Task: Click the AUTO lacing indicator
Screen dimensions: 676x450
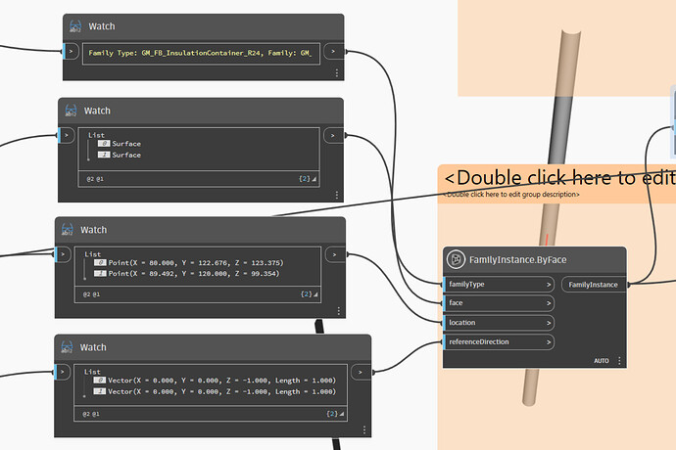Action: [x=602, y=361]
